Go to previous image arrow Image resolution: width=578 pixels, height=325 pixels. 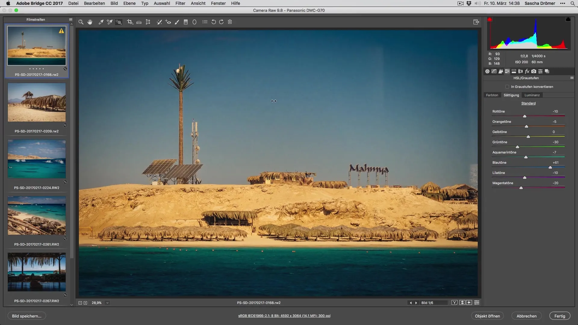(411, 303)
